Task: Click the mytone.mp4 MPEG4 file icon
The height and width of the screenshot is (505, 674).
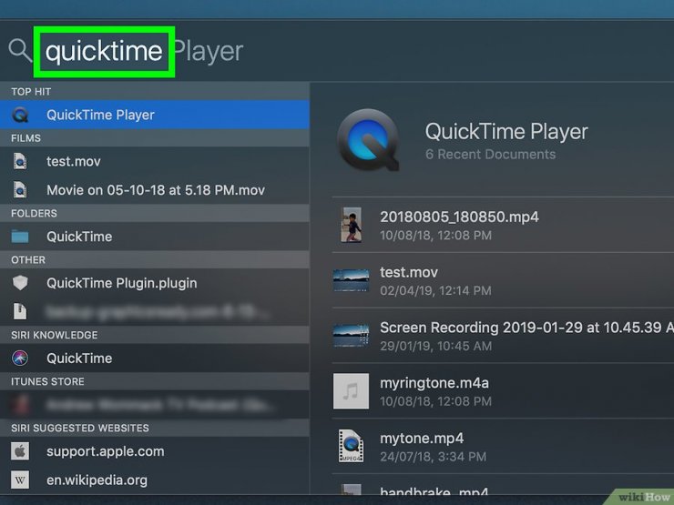Action: pyautogui.click(x=352, y=446)
